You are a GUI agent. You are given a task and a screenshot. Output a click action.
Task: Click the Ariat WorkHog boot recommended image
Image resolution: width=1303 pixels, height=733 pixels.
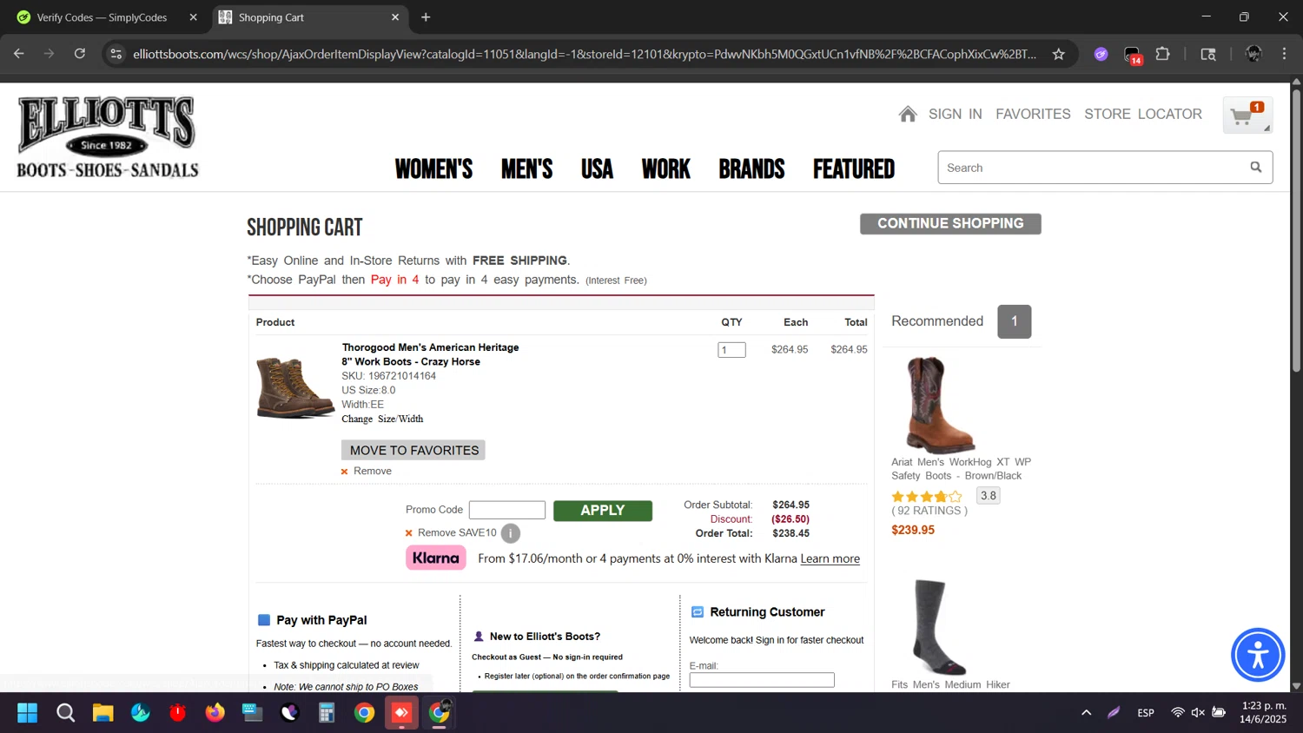click(939, 405)
